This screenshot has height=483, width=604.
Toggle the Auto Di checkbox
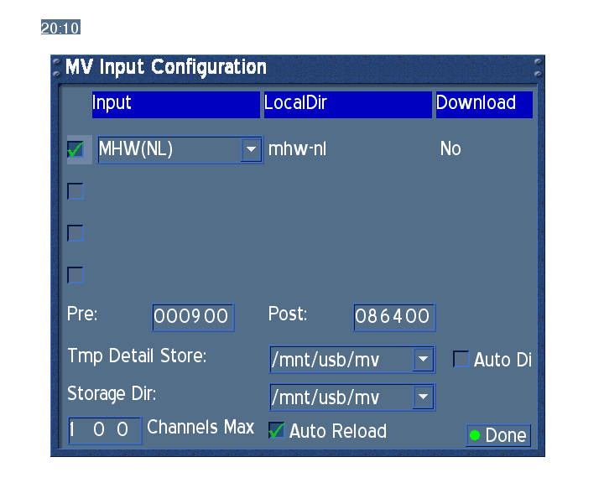pyautogui.click(x=461, y=359)
